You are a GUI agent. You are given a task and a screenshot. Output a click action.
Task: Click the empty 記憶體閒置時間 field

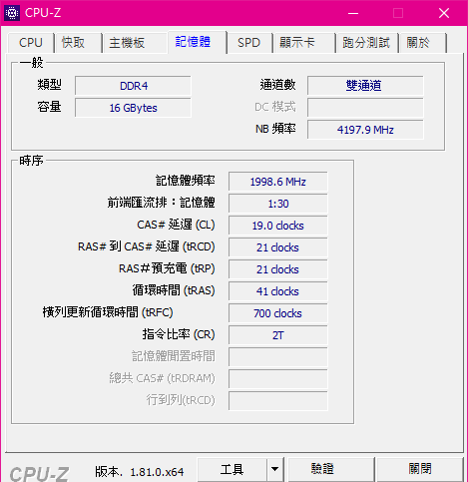(278, 357)
